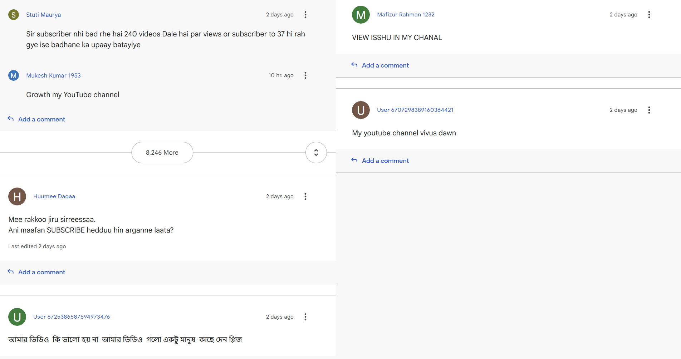Image resolution: width=681 pixels, height=359 pixels.
Task: Open options menu for Stuti Maurya's comment
Action: click(305, 15)
